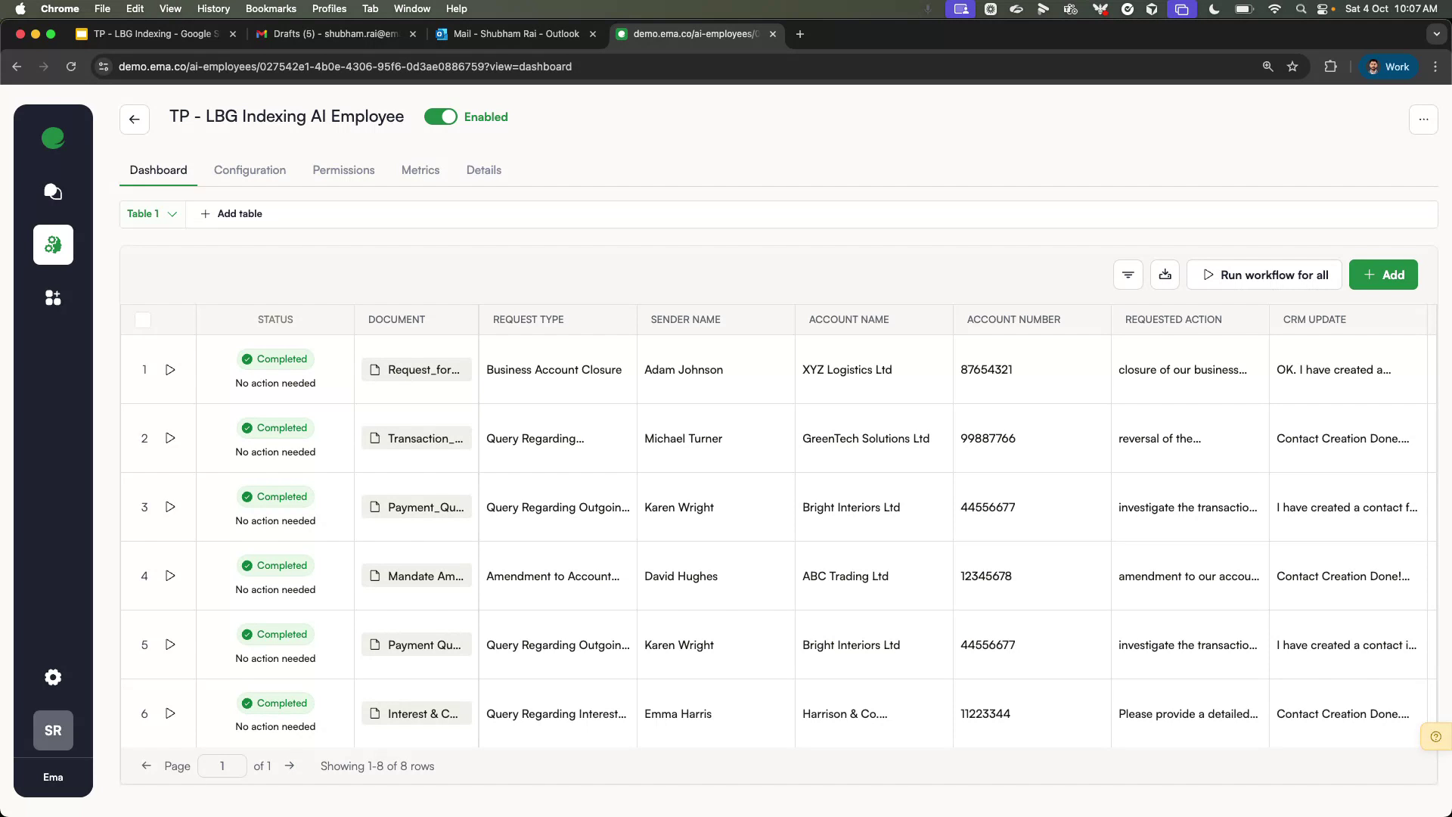The image size is (1452, 817).
Task: Click the green Add button
Action: (x=1382, y=275)
